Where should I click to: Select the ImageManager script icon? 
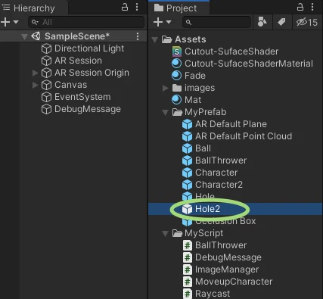188,269
